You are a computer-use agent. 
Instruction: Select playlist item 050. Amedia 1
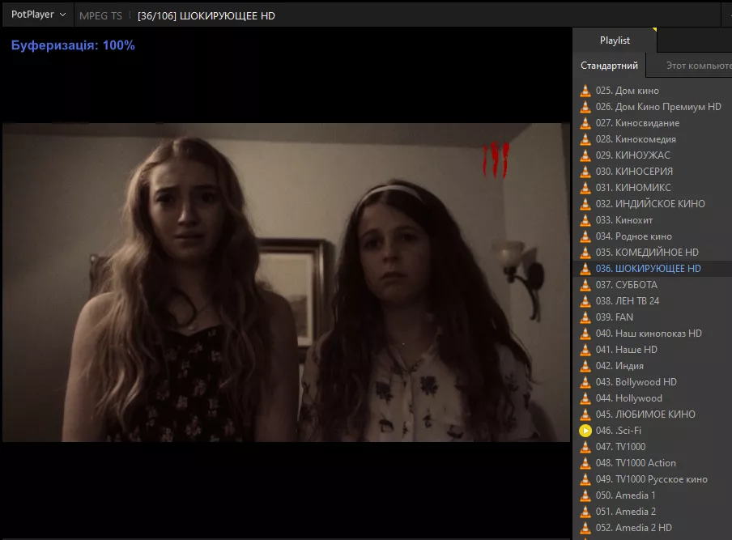[x=653, y=495]
